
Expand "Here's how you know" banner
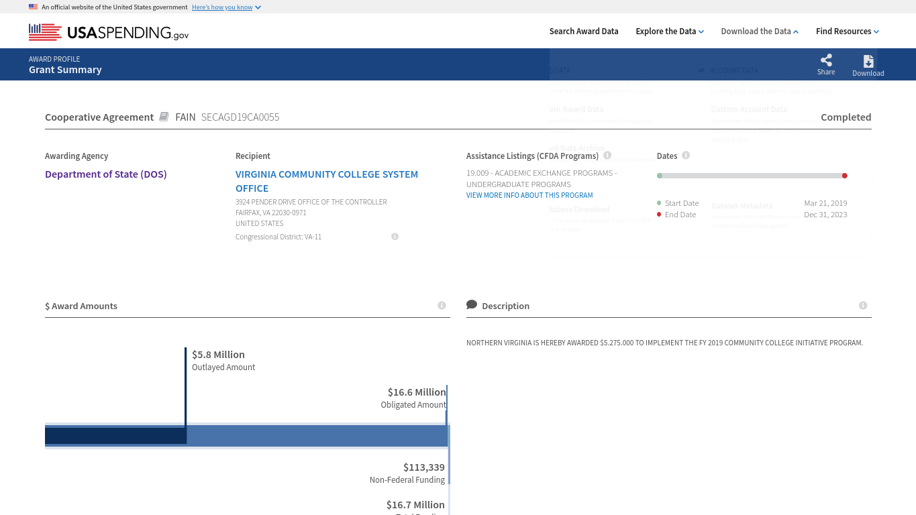click(x=226, y=7)
